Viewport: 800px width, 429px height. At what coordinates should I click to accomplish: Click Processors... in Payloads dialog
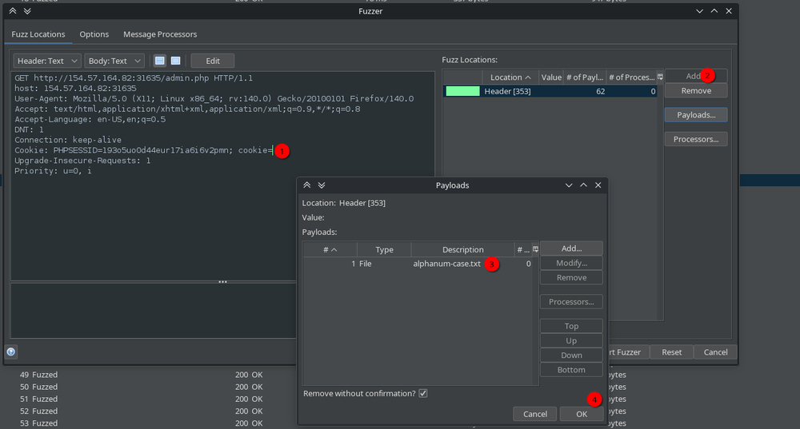(571, 302)
